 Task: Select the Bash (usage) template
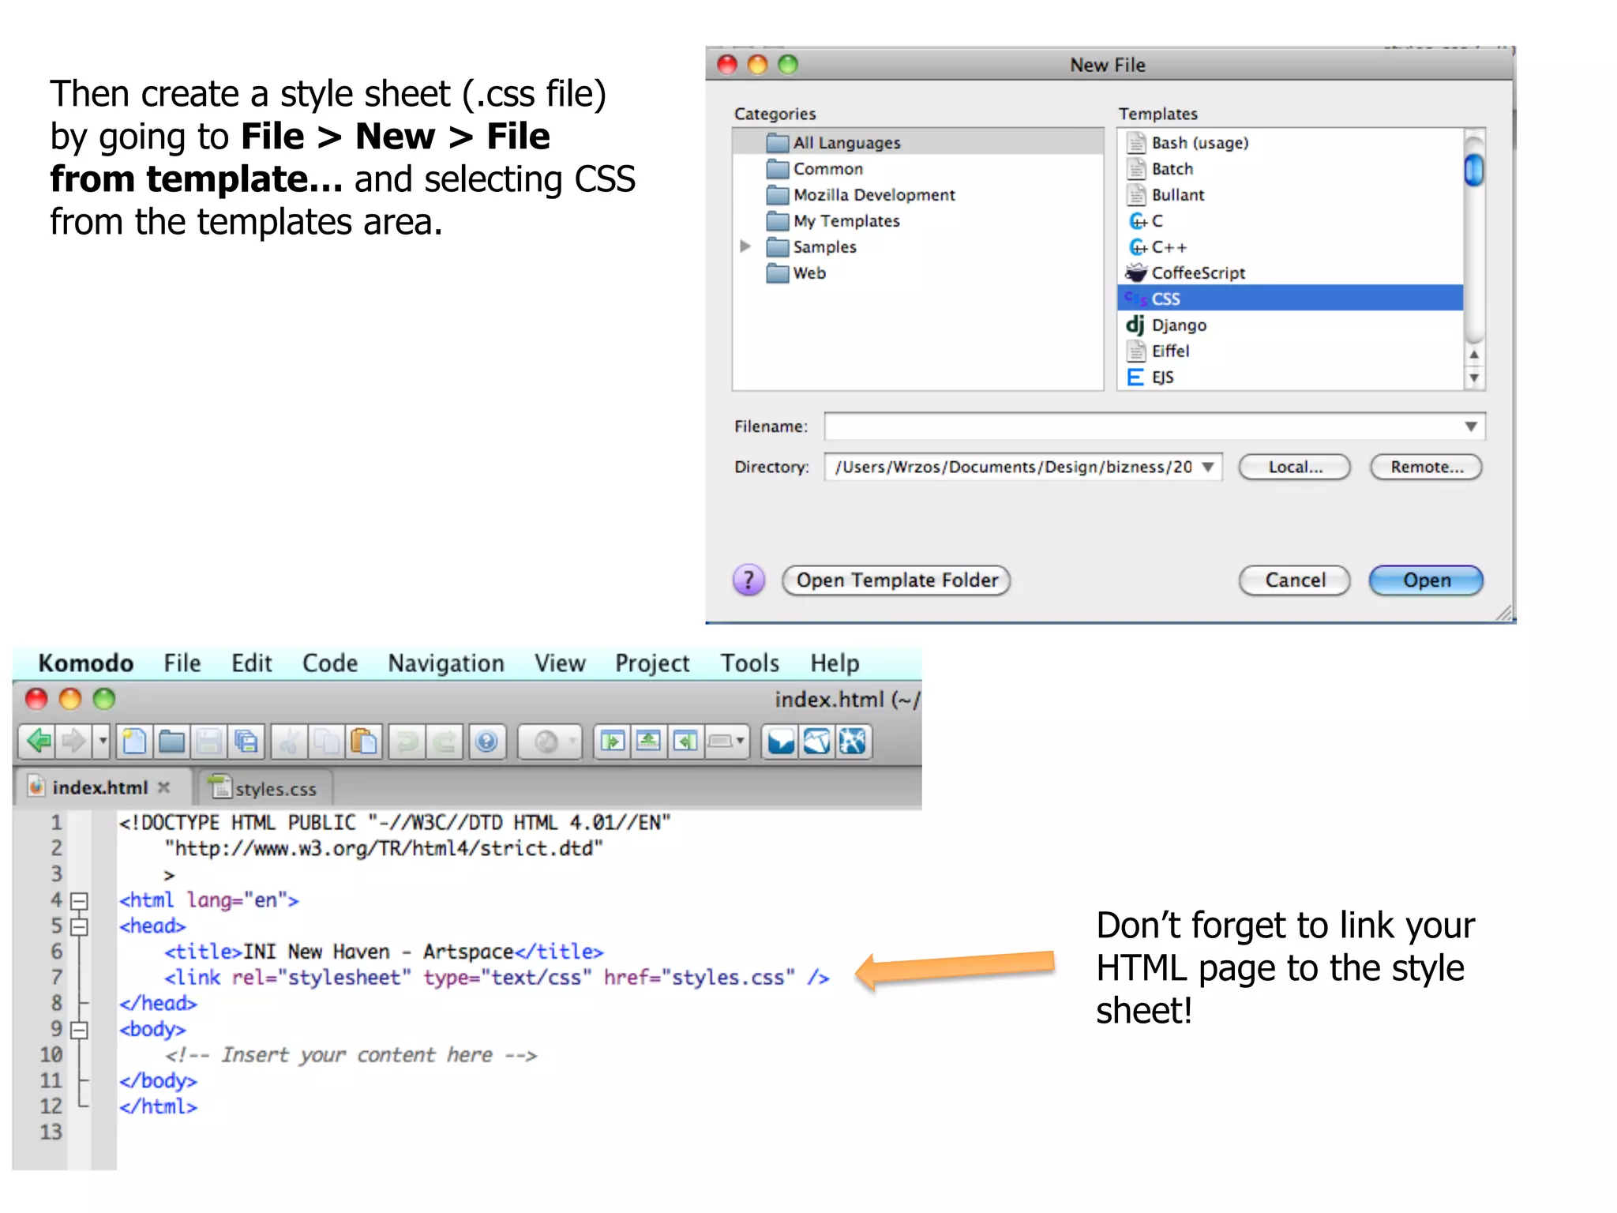[1290, 143]
